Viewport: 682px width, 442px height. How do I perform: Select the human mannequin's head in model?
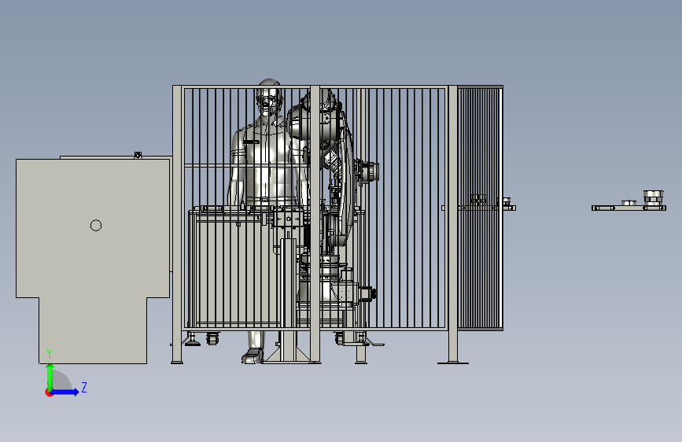[x=269, y=96]
